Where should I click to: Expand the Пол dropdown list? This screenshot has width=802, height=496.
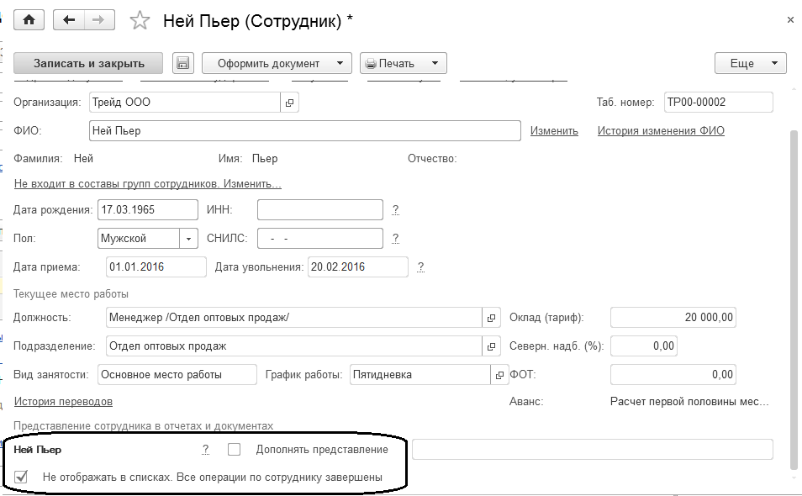189,239
